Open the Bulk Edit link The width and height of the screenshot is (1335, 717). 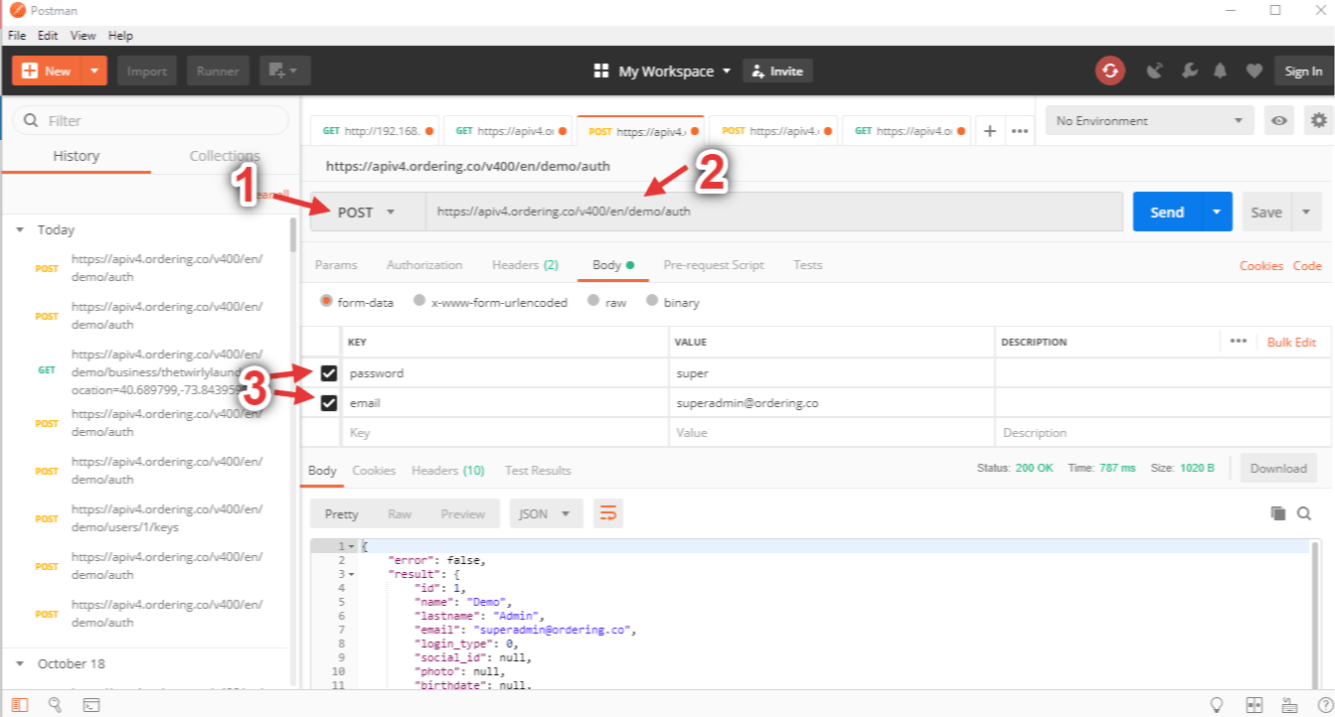point(1291,342)
